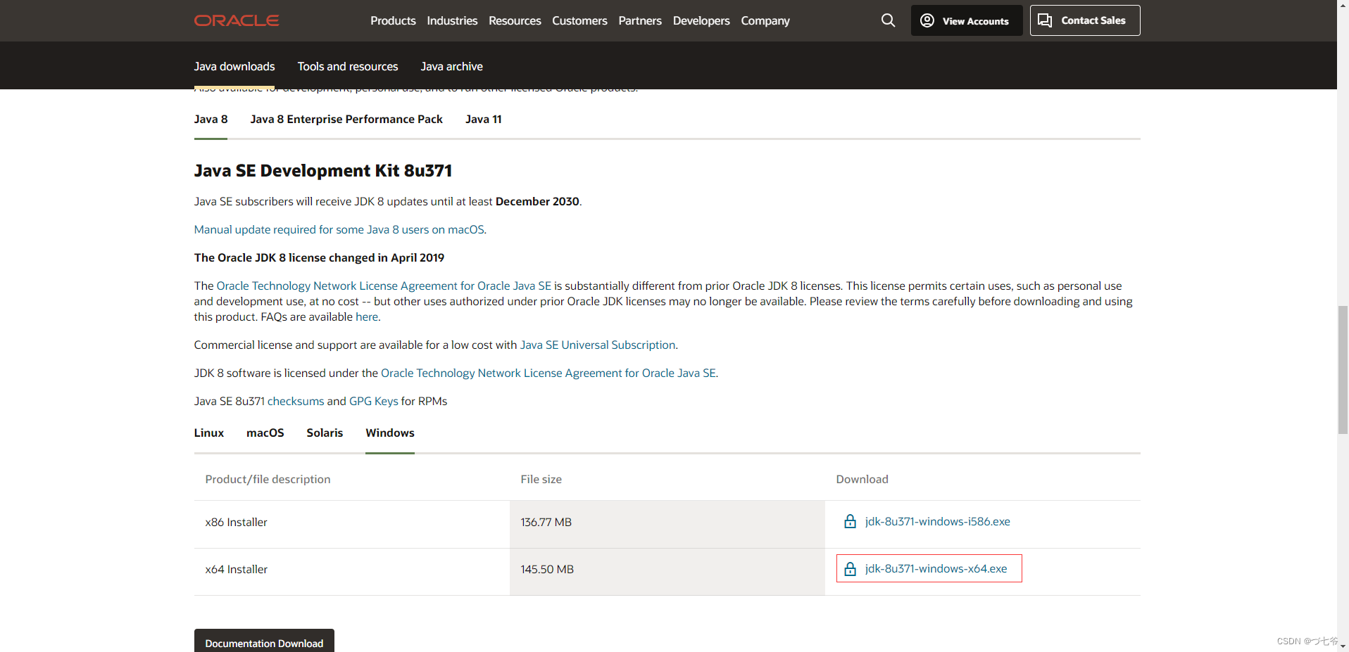
Task: Open the Customers menu
Action: (579, 20)
